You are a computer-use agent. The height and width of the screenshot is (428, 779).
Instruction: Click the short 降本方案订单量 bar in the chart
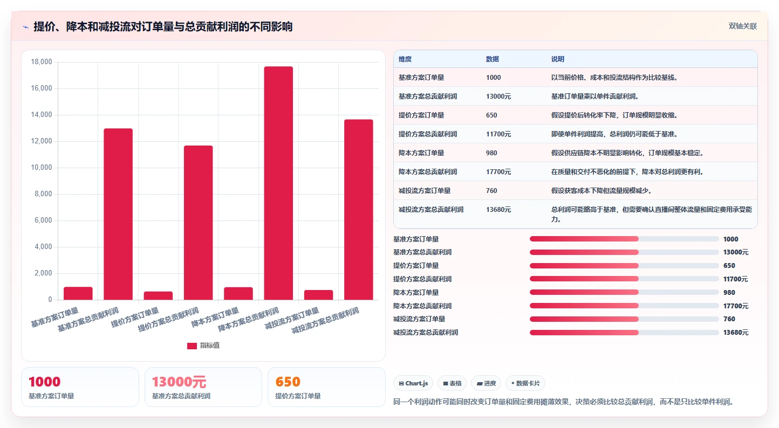coord(238,293)
